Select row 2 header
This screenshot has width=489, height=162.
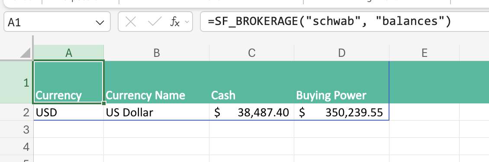(16, 112)
